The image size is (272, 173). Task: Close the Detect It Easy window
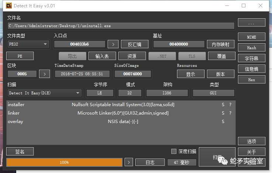tap(261, 6)
